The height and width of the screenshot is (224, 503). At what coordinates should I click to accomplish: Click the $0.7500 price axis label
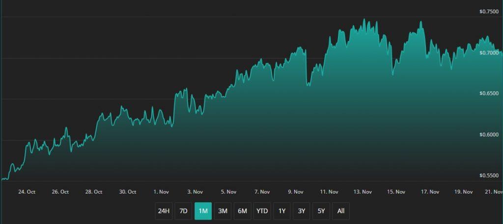click(x=489, y=11)
